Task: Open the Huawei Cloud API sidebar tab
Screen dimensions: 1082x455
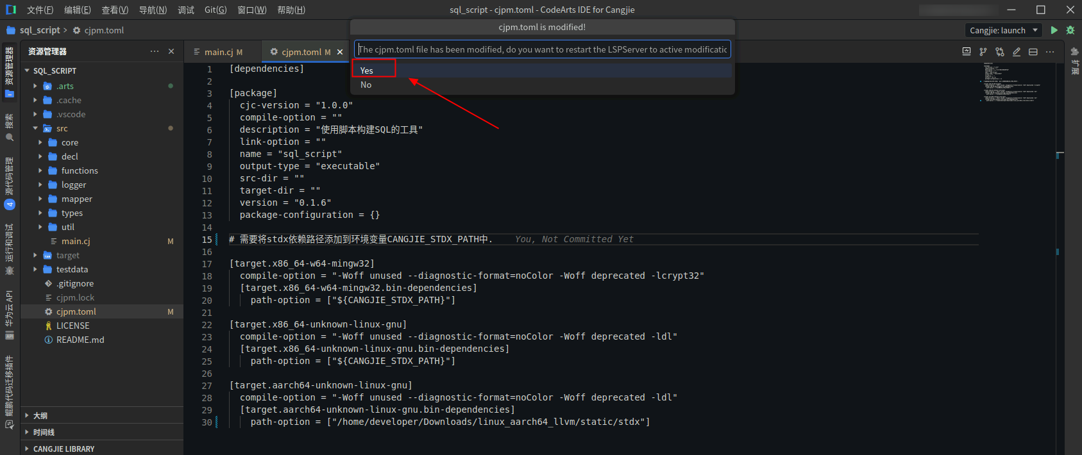Action: point(10,314)
